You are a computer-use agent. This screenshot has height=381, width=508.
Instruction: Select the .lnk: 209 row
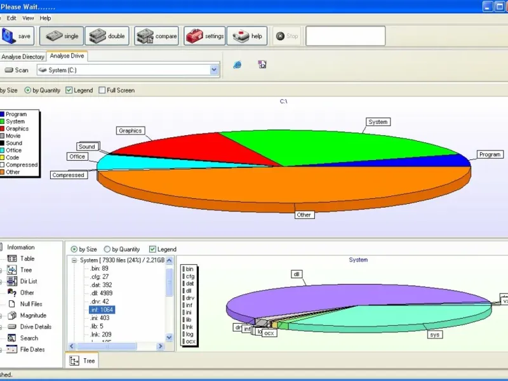tap(101, 335)
